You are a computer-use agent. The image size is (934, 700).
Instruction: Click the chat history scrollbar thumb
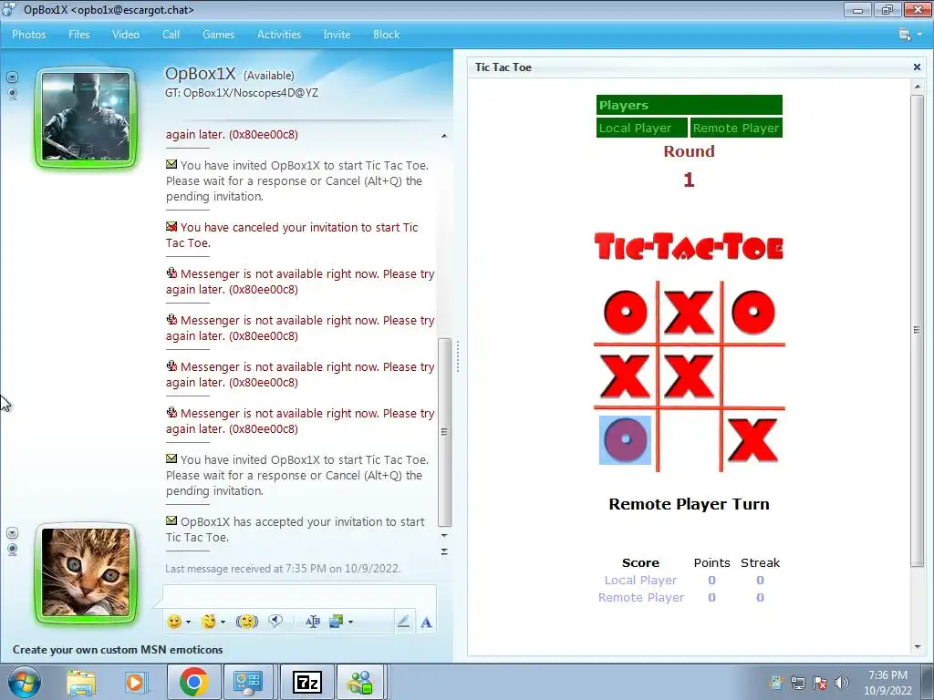(x=444, y=432)
